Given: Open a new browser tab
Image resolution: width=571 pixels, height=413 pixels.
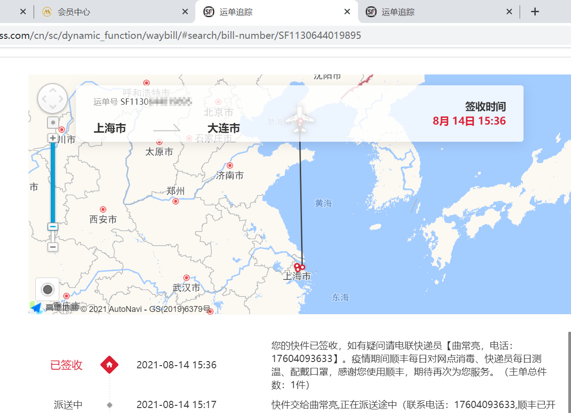Looking at the screenshot, I should point(535,12).
